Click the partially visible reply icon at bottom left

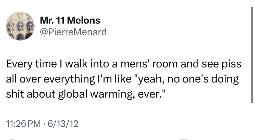point(12,139)
